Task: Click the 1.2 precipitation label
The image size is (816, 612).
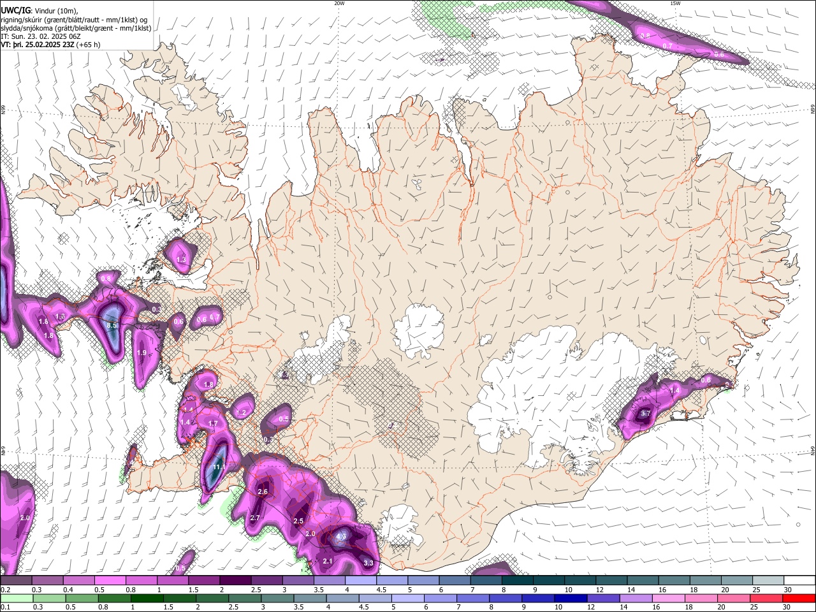Action: click(241, 413)
